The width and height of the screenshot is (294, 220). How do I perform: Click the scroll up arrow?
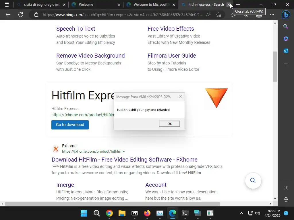pyautogui.click(x=275, y=23)
